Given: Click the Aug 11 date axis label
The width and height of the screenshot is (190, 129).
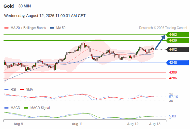Looking at the screenshot, I should click(77, 124).
